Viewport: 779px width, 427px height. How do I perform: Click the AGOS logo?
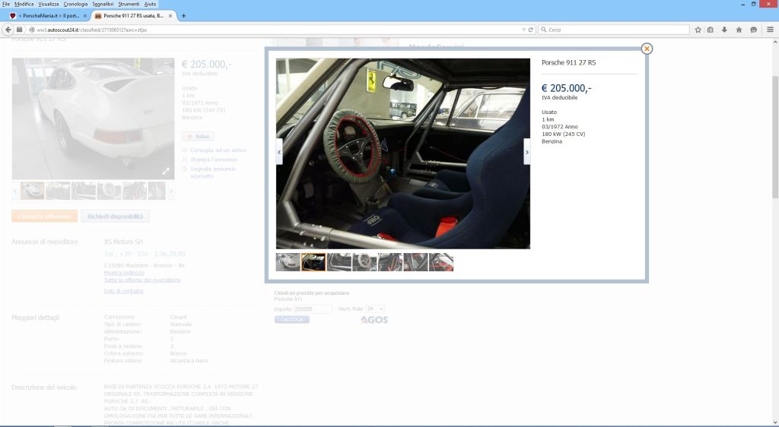(x=374, y=320)
